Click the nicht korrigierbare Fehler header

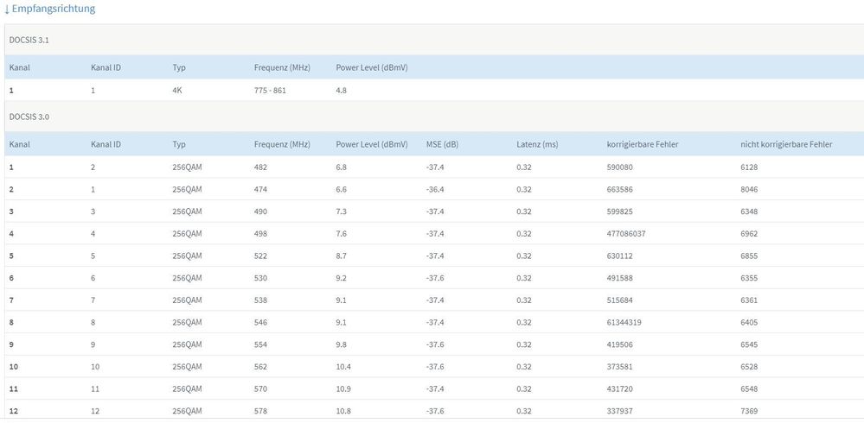[x=785, y=144]
